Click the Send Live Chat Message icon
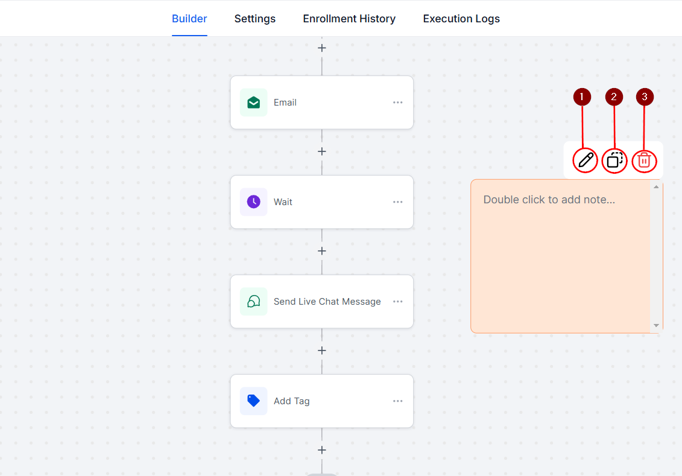This screenshot has width=682, height=476. [253, 302]
